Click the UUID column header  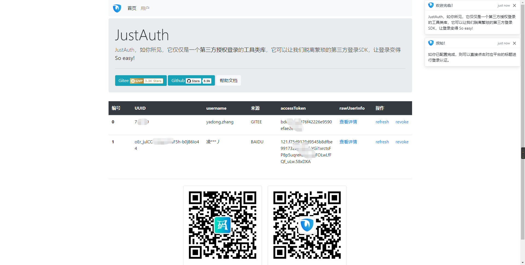140,108
